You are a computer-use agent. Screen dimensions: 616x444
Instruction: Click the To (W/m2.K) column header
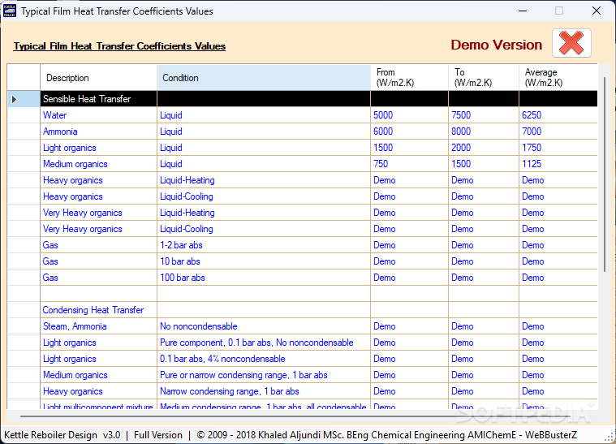pos(484,78)
